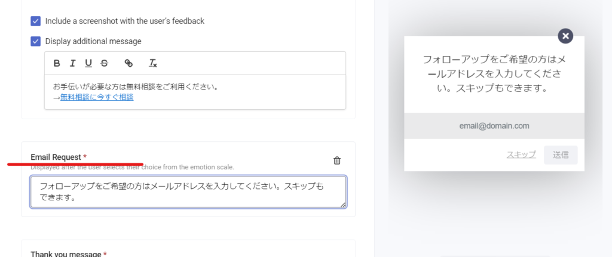Click the Thank you message heading
Screen dimensions: 612x257
65,254
